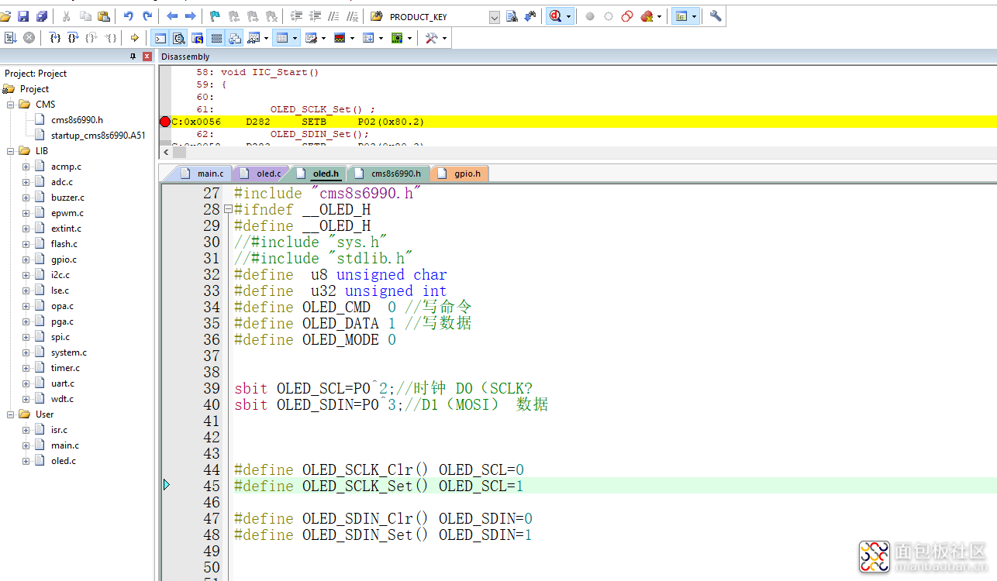
Task: Click Show Next Statement yellow arrow
Action: (135, 37)
